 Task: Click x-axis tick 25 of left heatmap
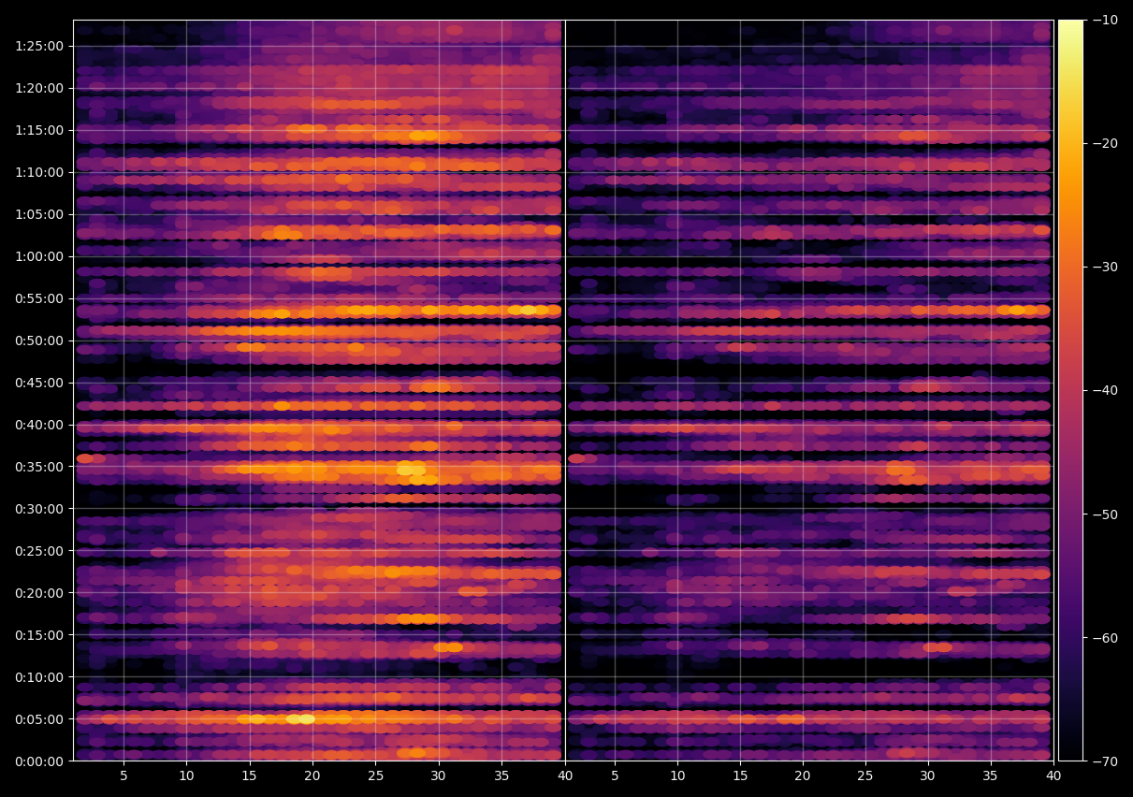pyautogui.click(x=375, y=776)
